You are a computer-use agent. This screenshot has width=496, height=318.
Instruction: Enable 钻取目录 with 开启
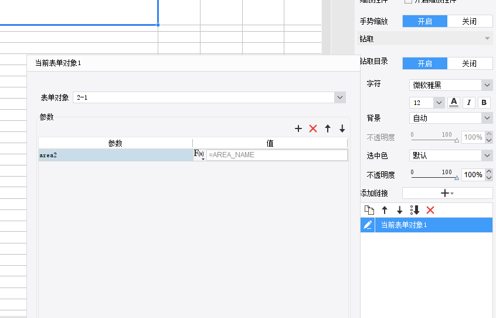425,63
